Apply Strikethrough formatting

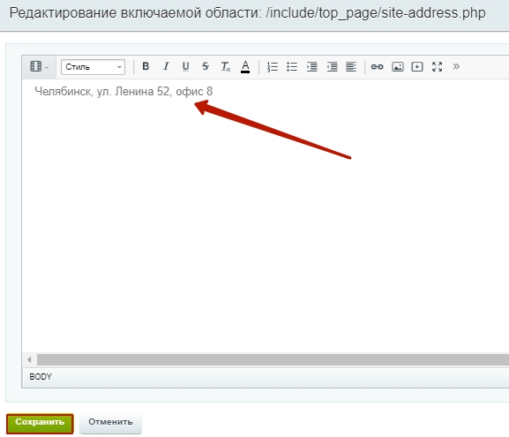206,66
